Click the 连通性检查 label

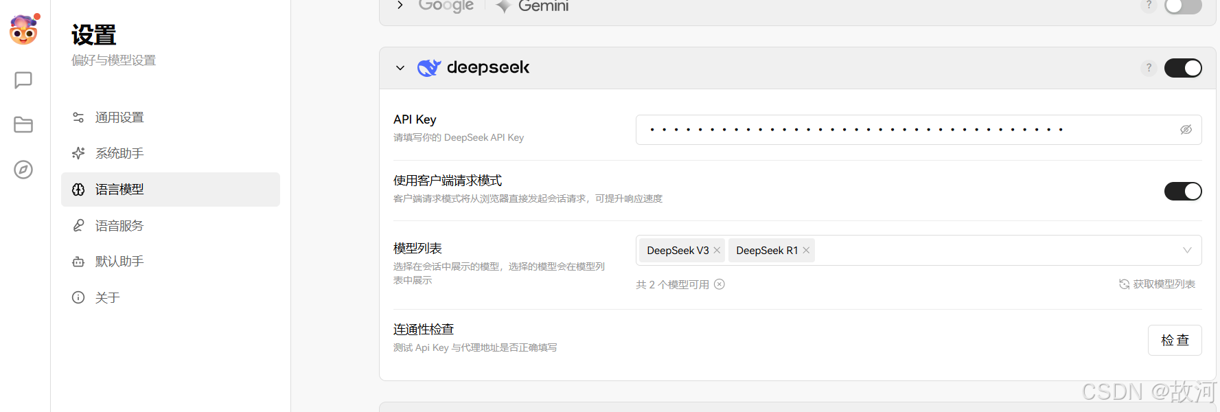click(x=424, y=330)
